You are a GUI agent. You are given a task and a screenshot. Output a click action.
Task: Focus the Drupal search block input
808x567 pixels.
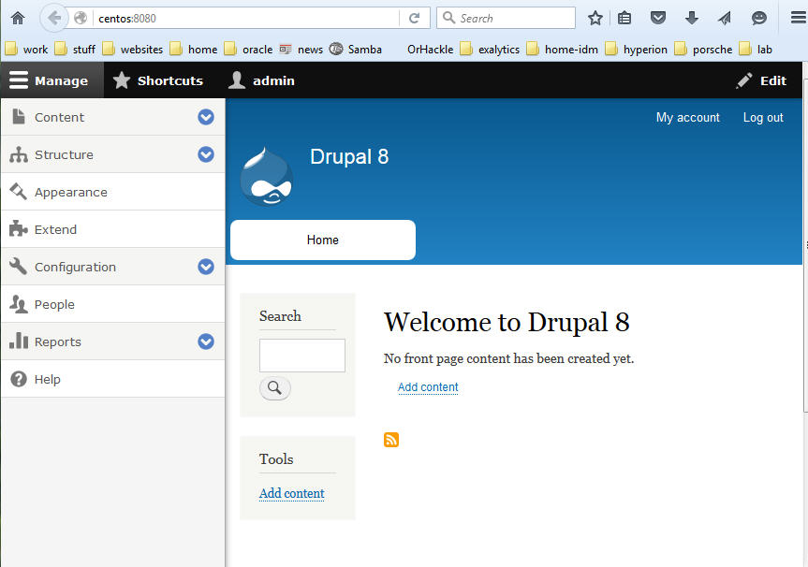[x=302, y=356]
